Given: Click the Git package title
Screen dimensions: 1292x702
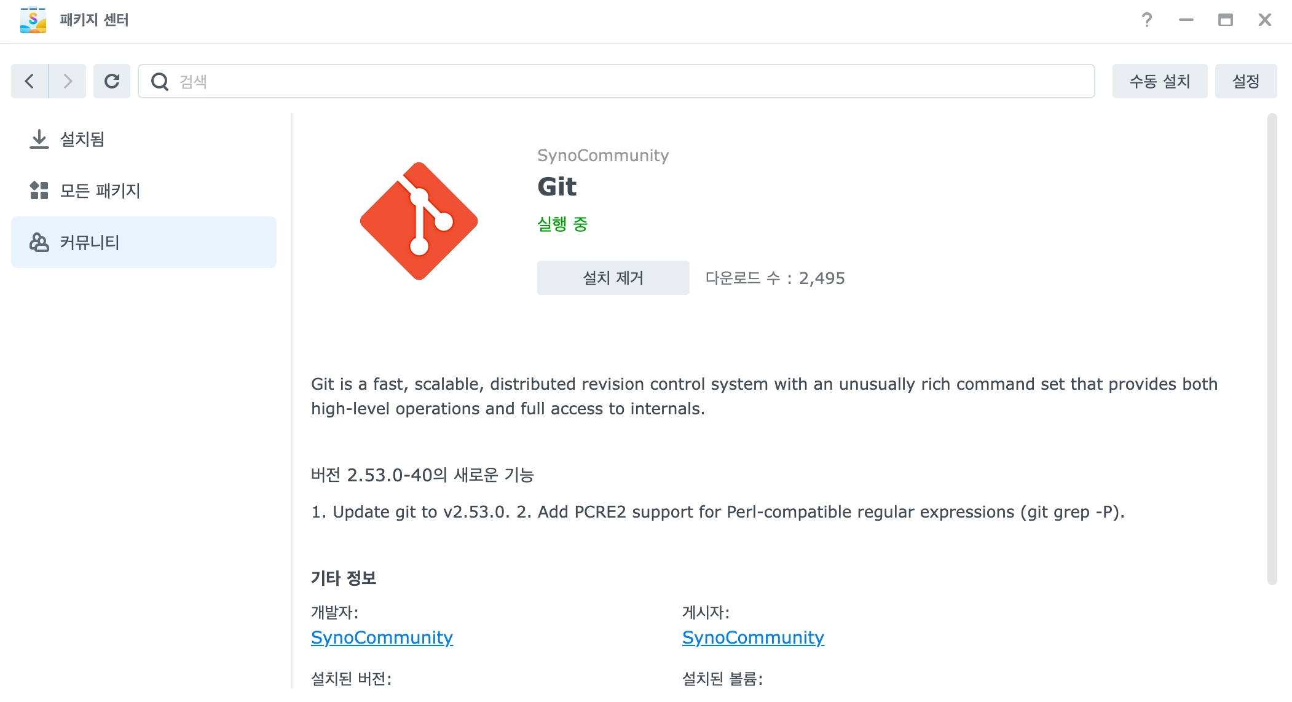Looking at the screenshot, I should coord(557,186).
